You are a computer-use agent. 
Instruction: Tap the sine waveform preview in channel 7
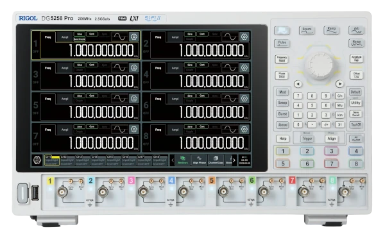119,130
